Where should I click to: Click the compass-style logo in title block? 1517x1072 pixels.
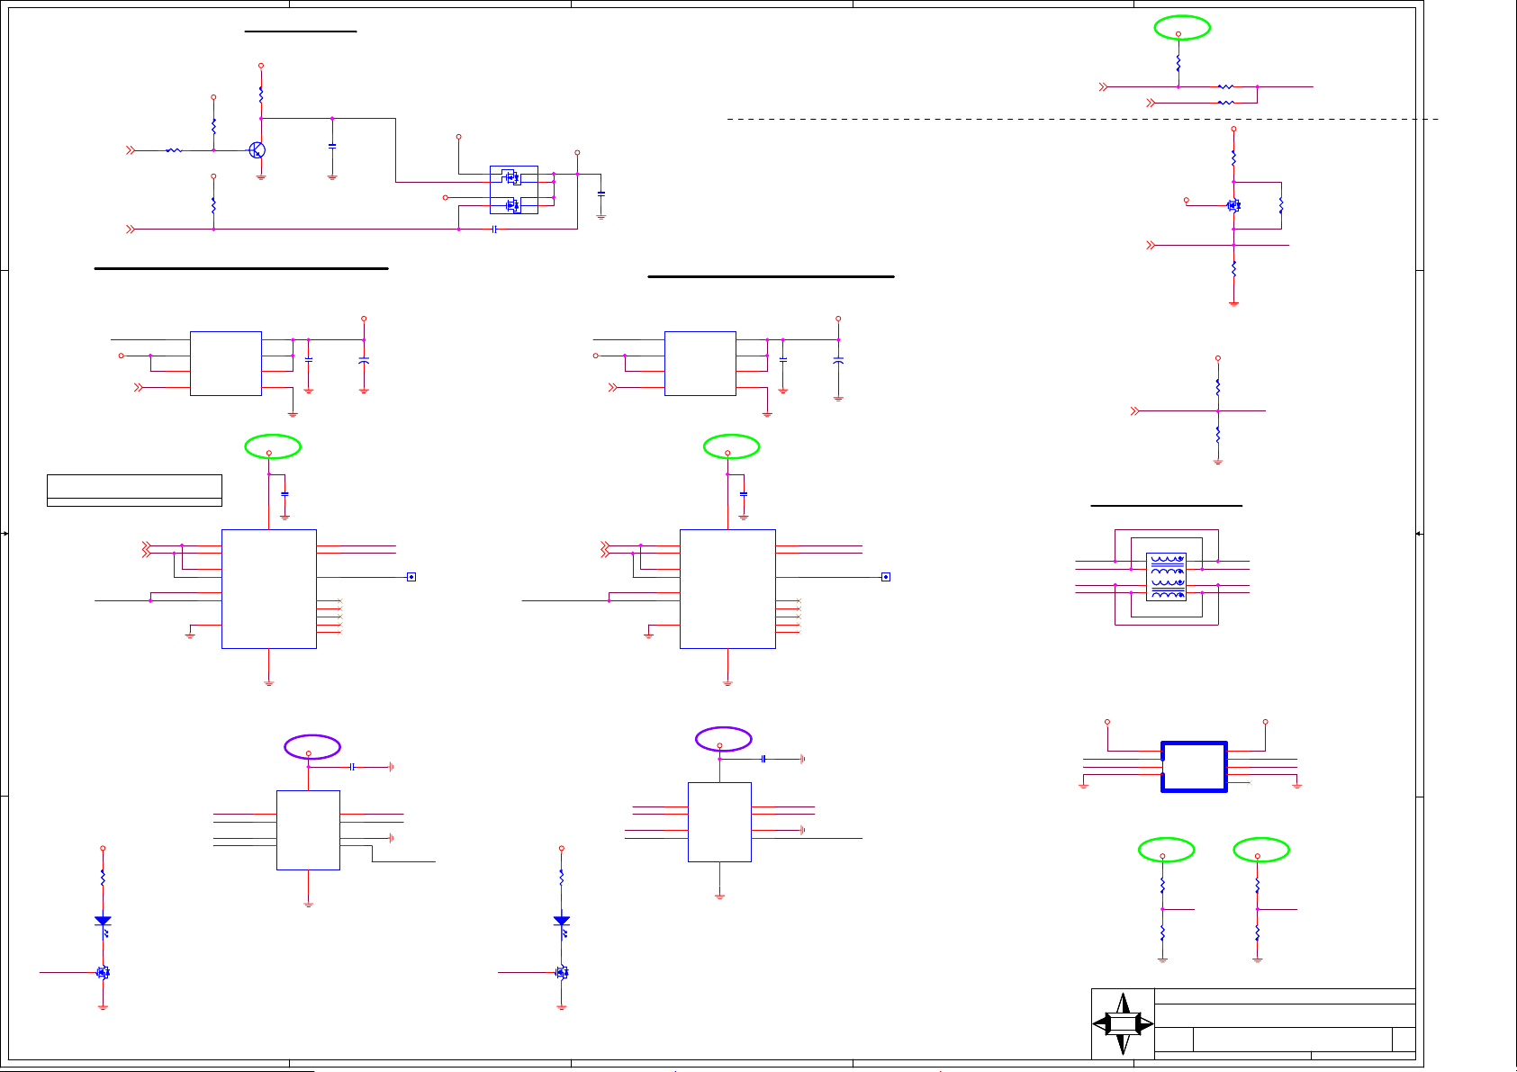(x=1123, y=1024)
